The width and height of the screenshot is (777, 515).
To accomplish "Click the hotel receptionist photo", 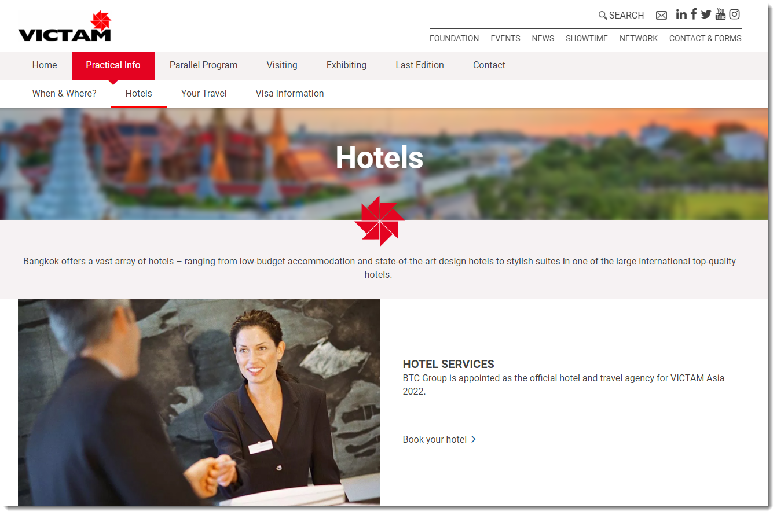I will click(199, 403).
